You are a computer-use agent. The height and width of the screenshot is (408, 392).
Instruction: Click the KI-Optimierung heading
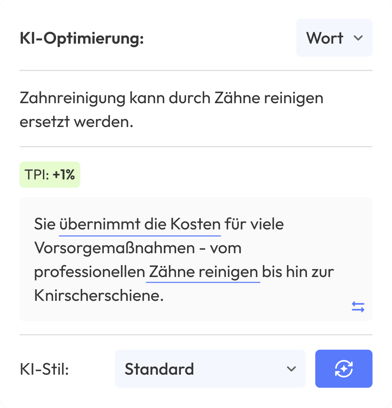pyautogui.click(x=82, y=39)
